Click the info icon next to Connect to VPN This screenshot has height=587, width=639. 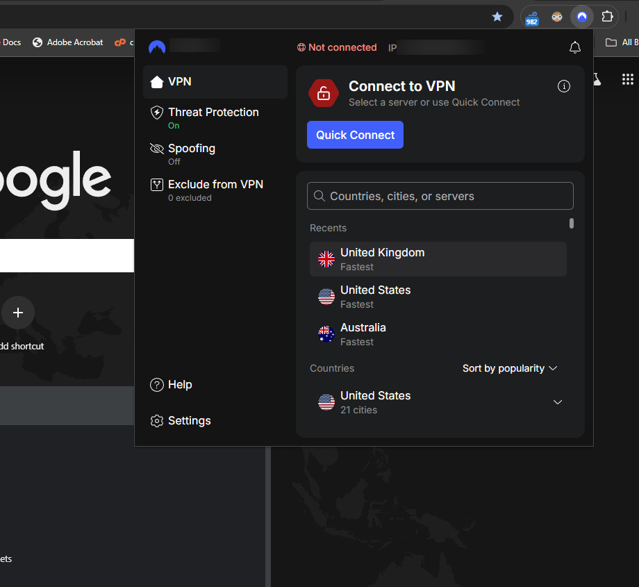click(563, 86)
